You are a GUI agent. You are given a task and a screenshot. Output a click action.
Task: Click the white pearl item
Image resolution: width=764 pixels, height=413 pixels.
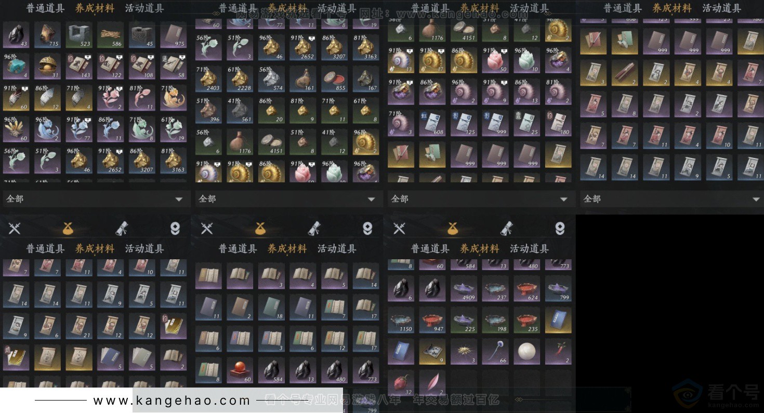[526, 352]
